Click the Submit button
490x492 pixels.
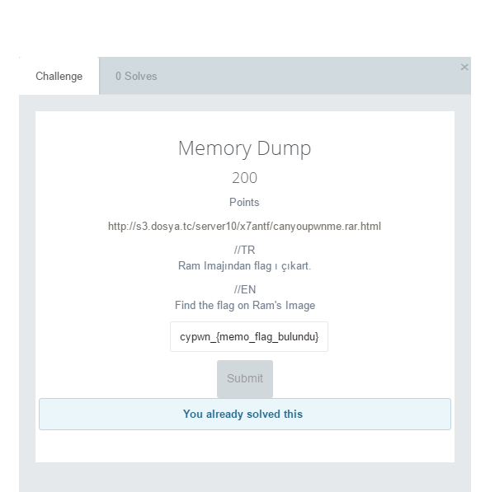pyautogui.click(x=245, y=379)
